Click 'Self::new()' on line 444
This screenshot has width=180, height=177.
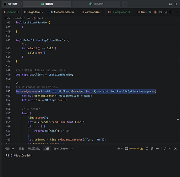[37, 52]
